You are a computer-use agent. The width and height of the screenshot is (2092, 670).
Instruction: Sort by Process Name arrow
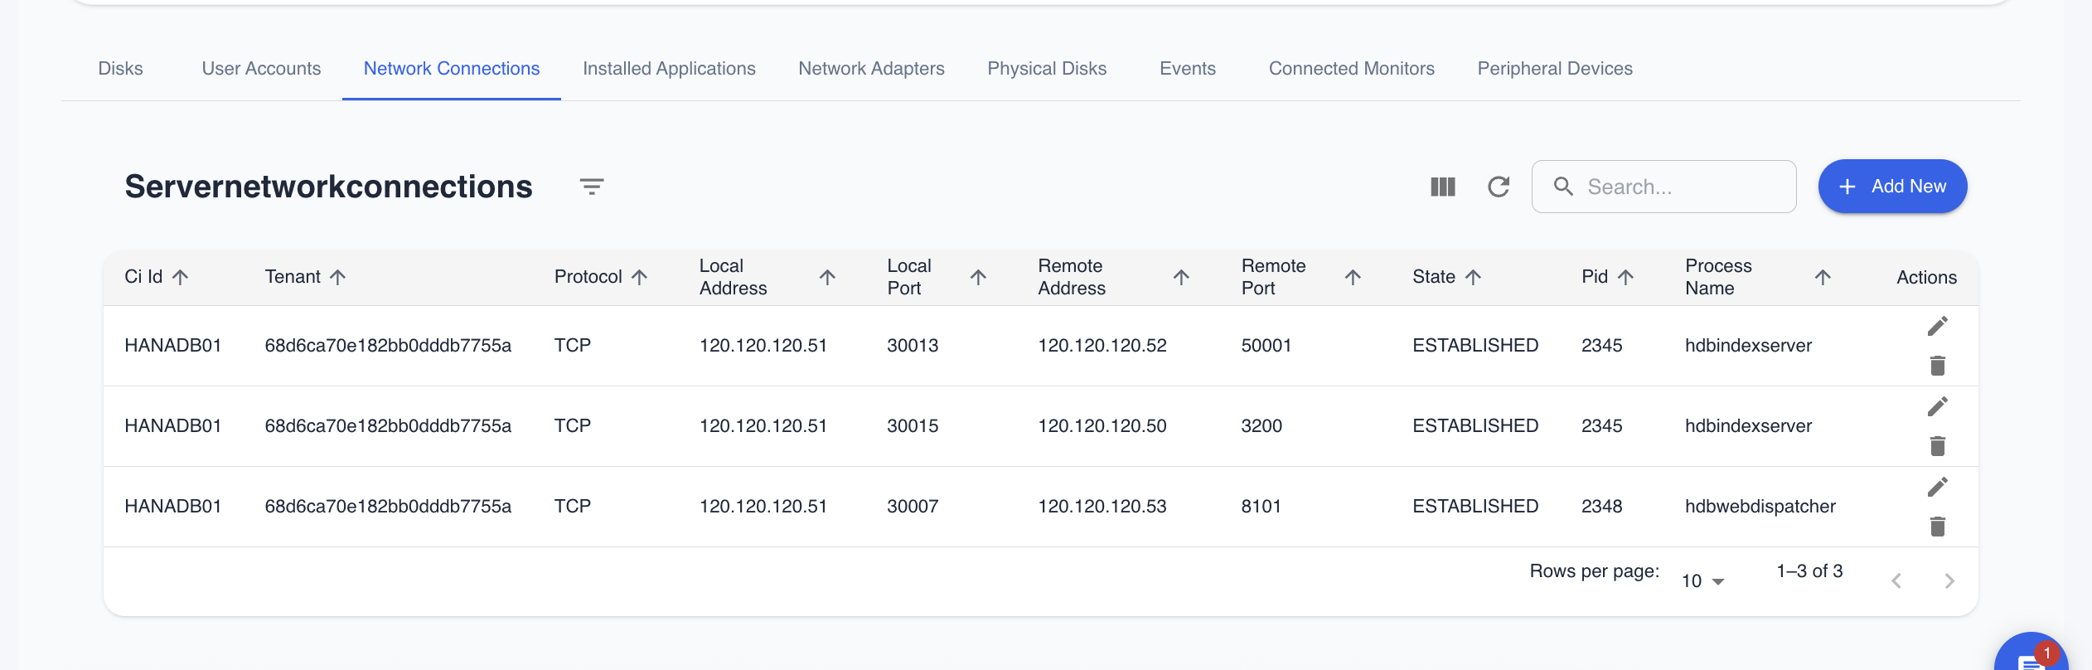pos(1822,277)
